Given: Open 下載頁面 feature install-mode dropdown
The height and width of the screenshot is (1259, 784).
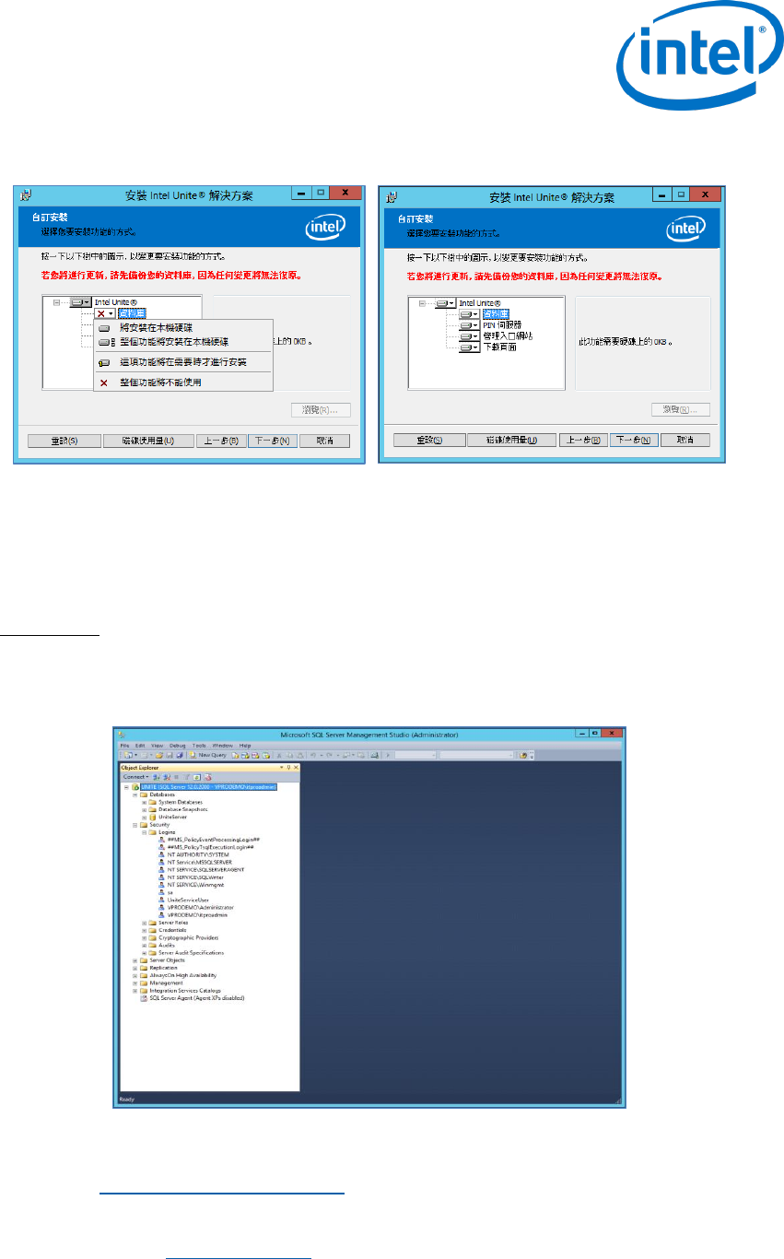Looking at the screenshot, I should (x=469, y=347).
